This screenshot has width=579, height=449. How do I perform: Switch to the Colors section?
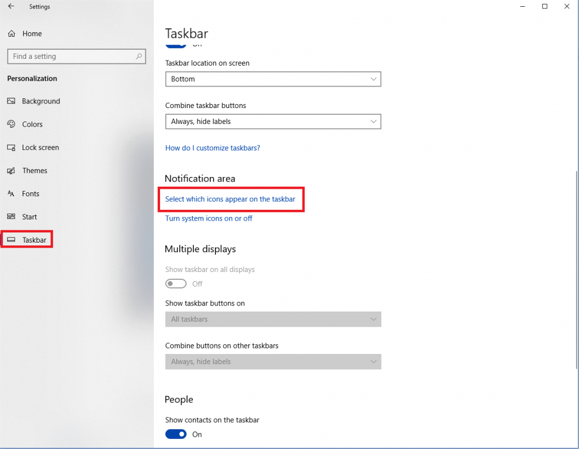pyautogui.click(x=32, y=124)
